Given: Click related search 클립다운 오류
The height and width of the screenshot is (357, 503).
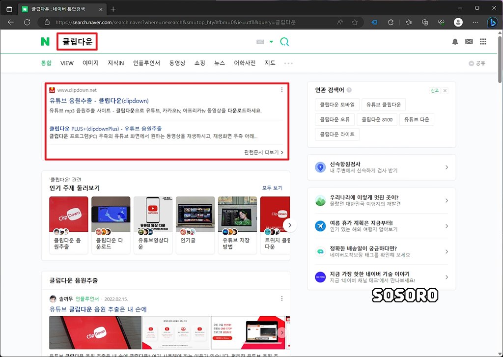Looking at the screenshot, I should tap(335, 119).
